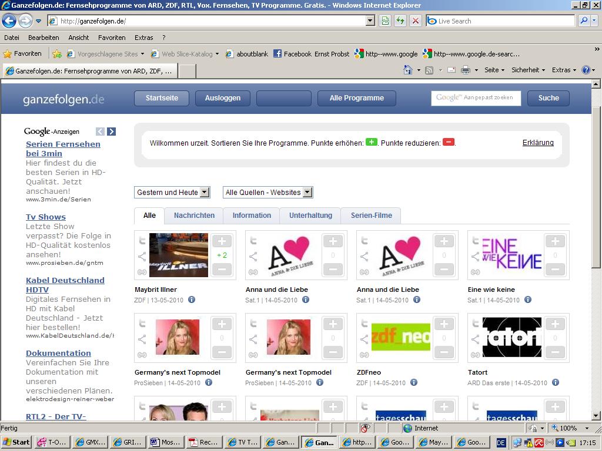Click info icon next to ZDF 13-05-2010
The height and width of the screenshot is (451, 602).
191,299
